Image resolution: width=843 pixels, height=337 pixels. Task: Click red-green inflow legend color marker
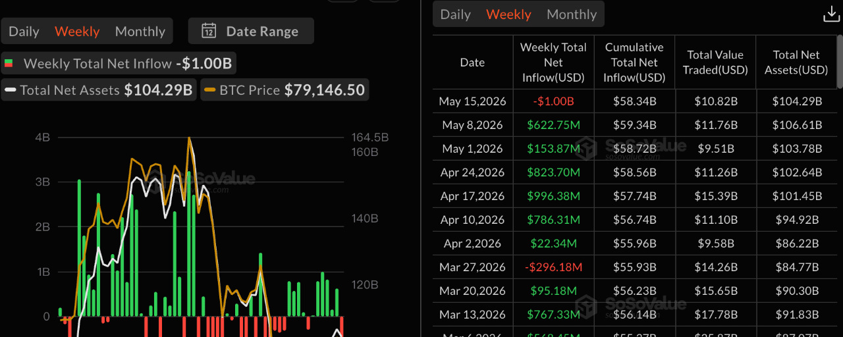(9, 64)
